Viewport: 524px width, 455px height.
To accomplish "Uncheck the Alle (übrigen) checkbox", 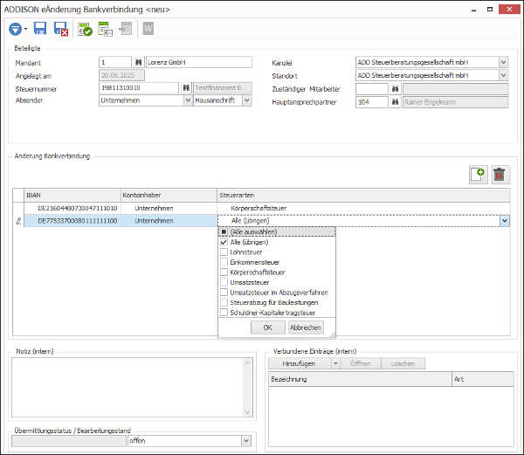I will pyautogui.click(x=224, y=242).
